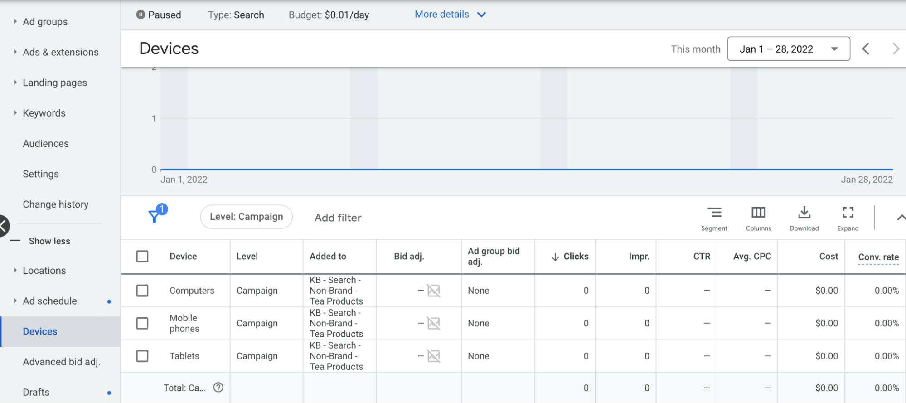The image size is (906, 403).
Task: Sort by Avg. CPC column header
Action: pos(752,256)
